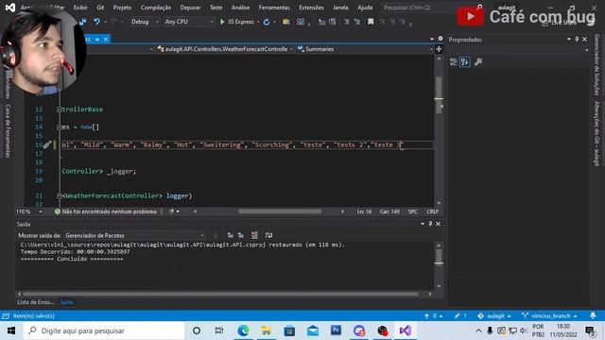Open notifications bell in the status bar
605x340 pixels.
pyautogui.click(x=593, y=315)
